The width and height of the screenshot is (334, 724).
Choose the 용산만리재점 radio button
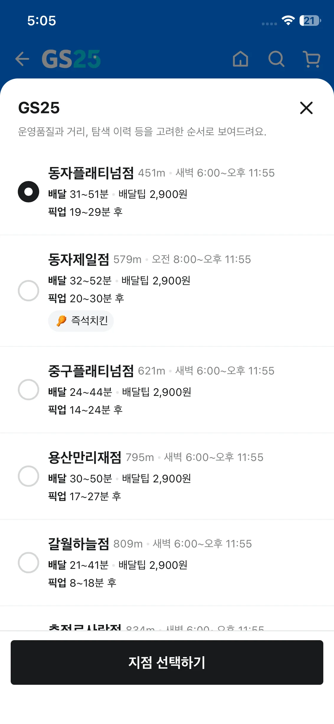coord(29,476)
